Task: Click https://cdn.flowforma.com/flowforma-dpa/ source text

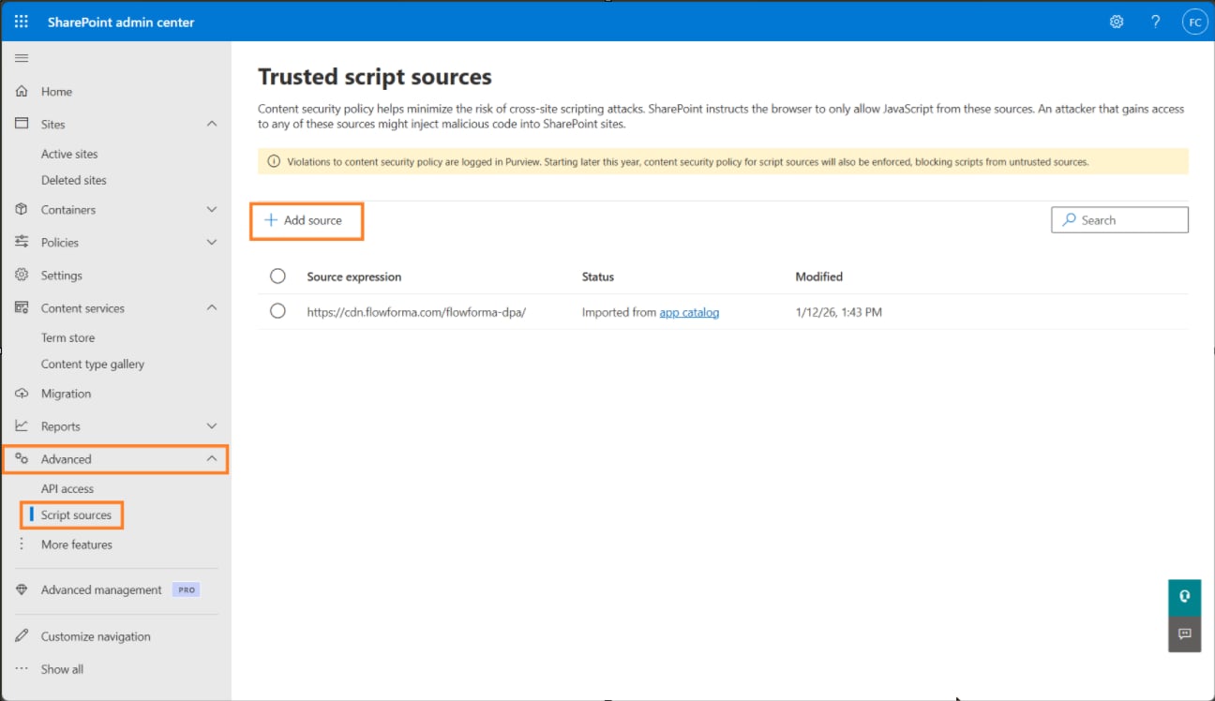Action: (x=416, y=312)
